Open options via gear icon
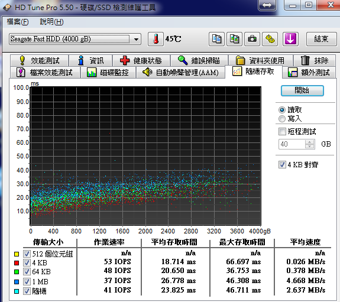Image resolution: width=340 pixels, height=302 pixels. click(x=270, y=39)
